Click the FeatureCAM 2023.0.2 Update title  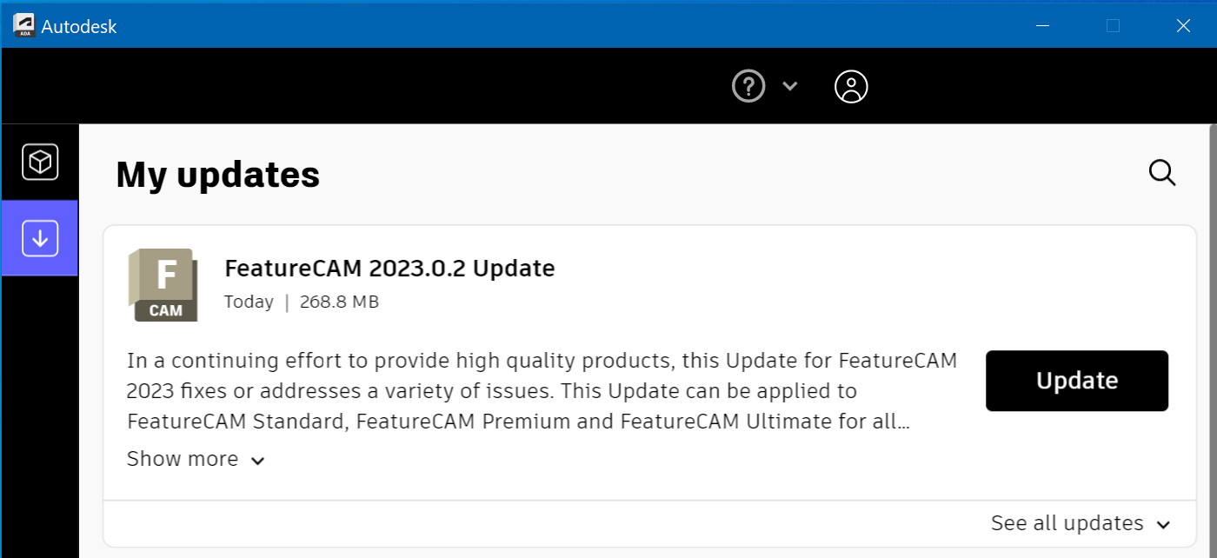(x=389, y=268)
